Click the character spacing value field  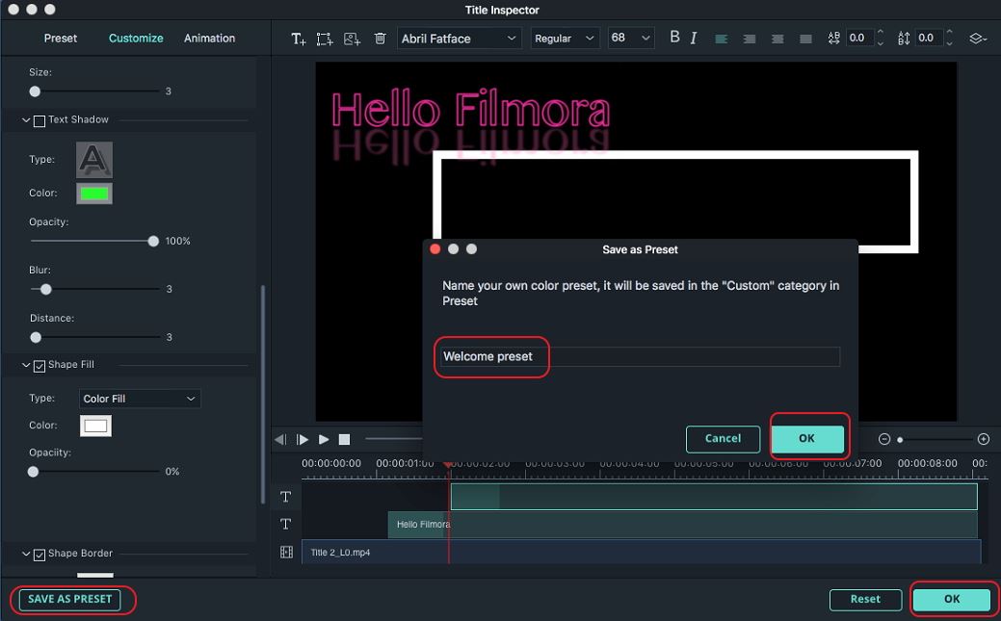click(860, 39)
